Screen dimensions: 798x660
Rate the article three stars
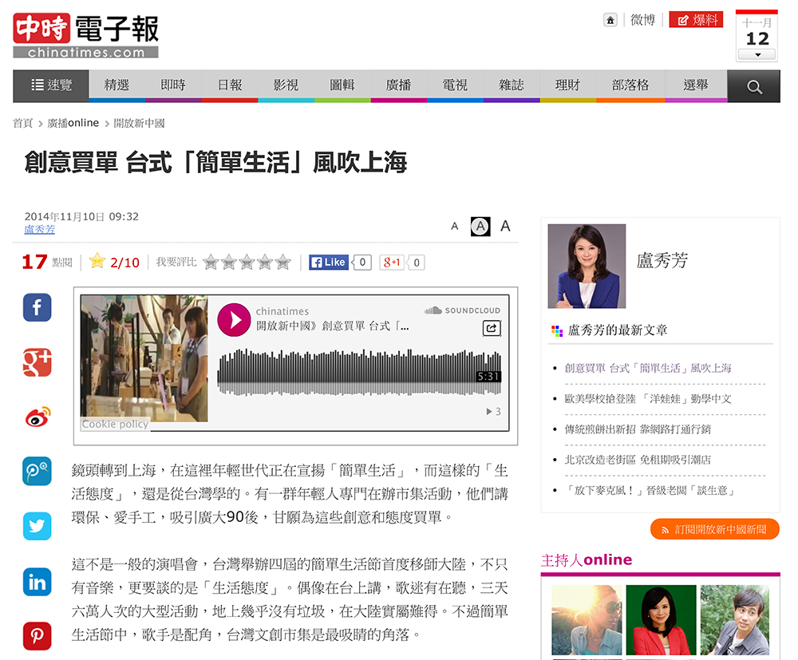(x=247, y=263)
